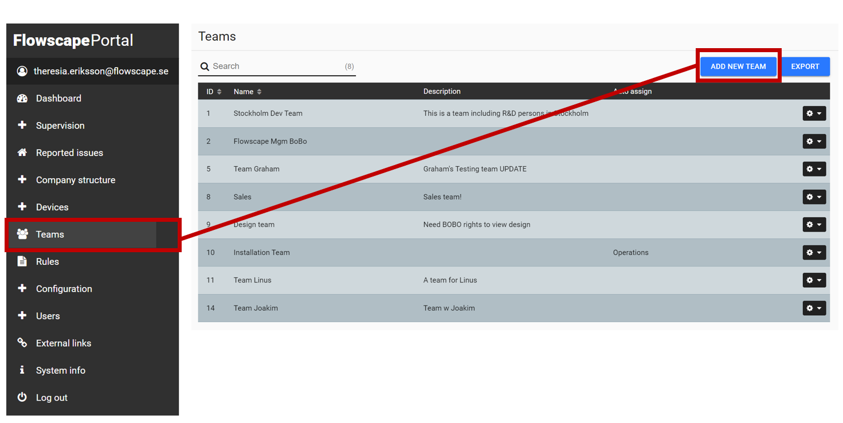Click the Dashboard gauge icon
This screenshot has width=843, height=423.
pos(22,98)
